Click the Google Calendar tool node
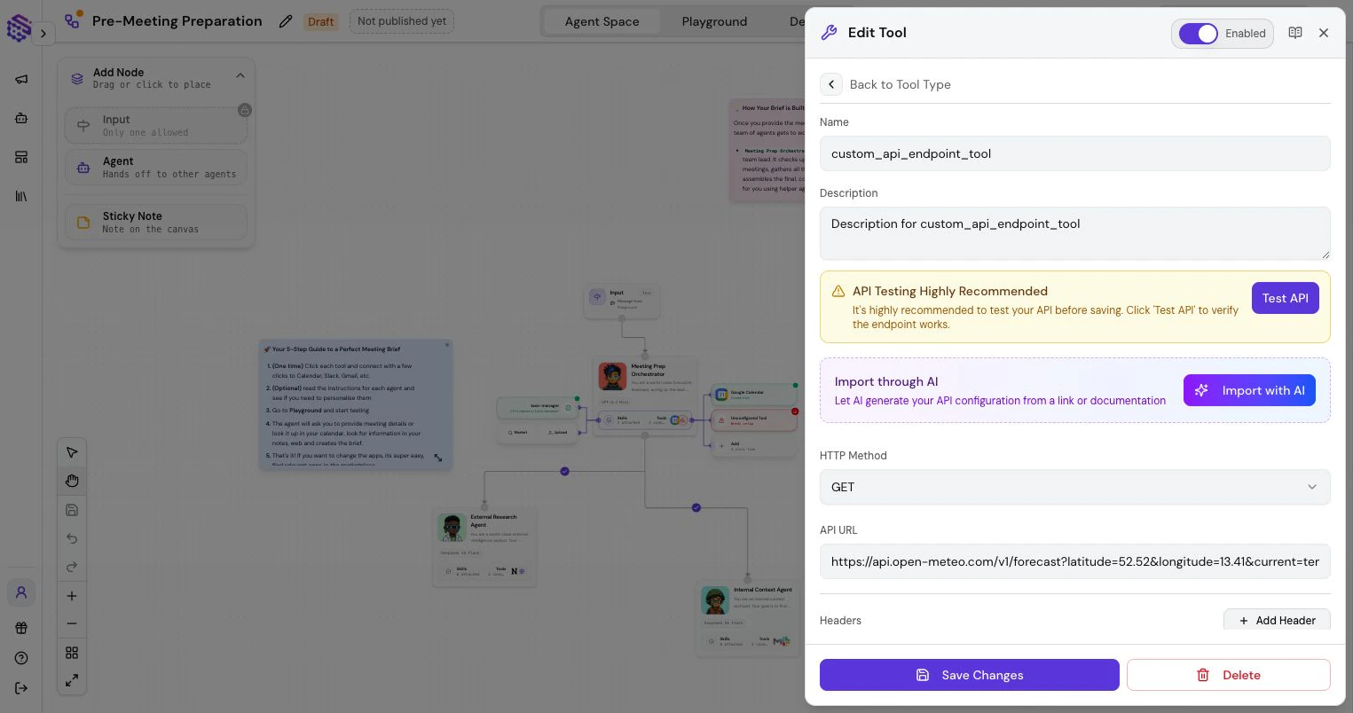1353x713 pixels. click(754, 395)
